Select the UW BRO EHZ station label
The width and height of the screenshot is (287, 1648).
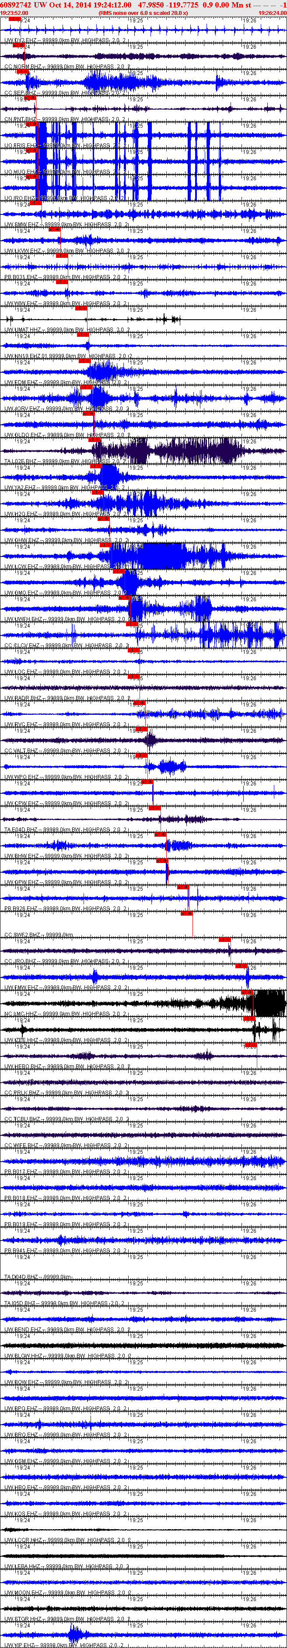coord(66,1434)
